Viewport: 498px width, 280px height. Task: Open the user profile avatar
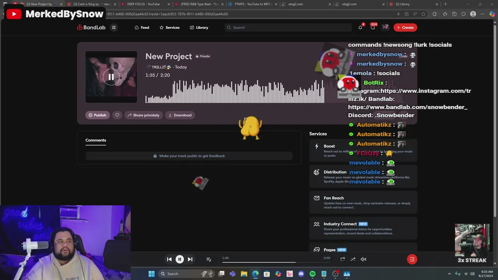[385, 28]
